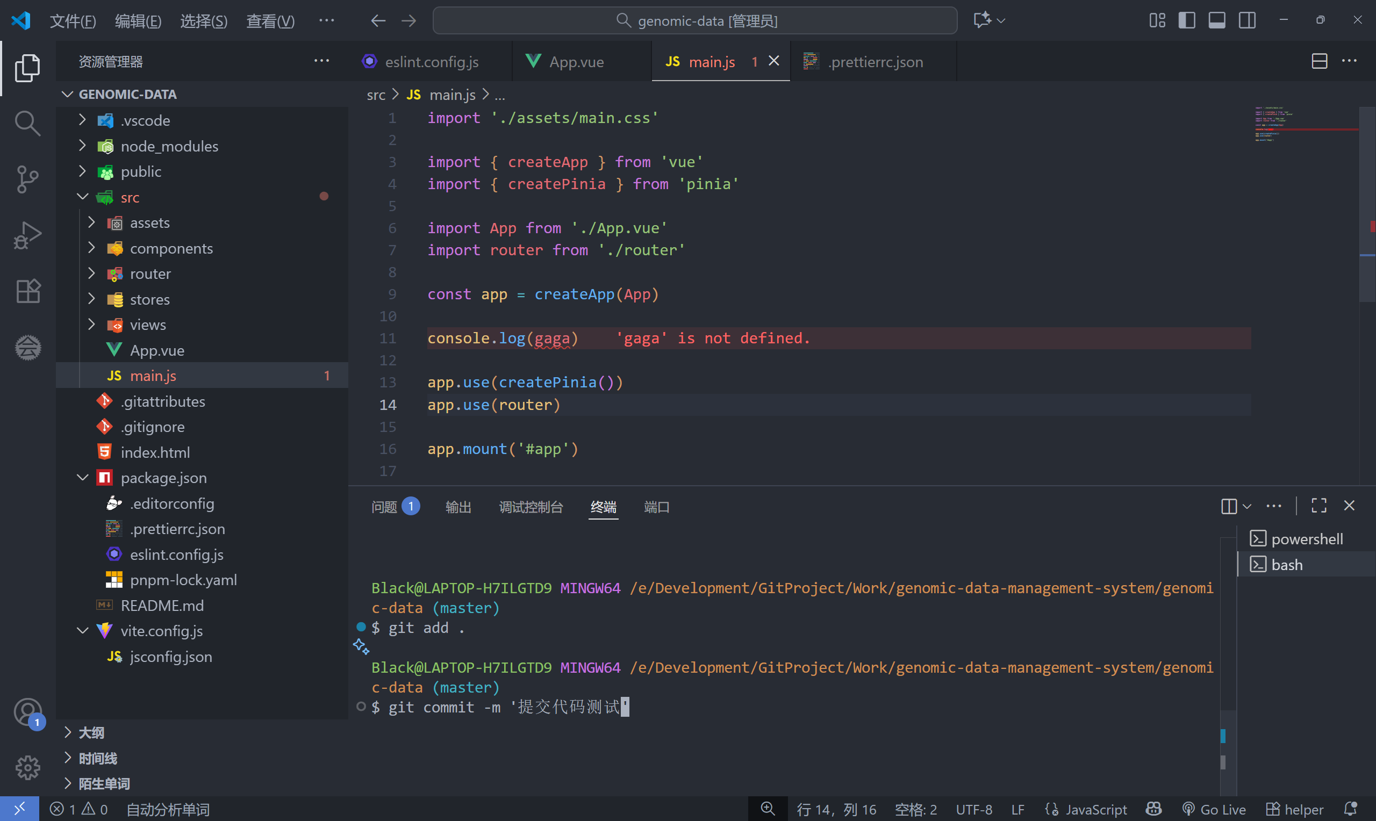Click the genomic-data command center search box

694,21
